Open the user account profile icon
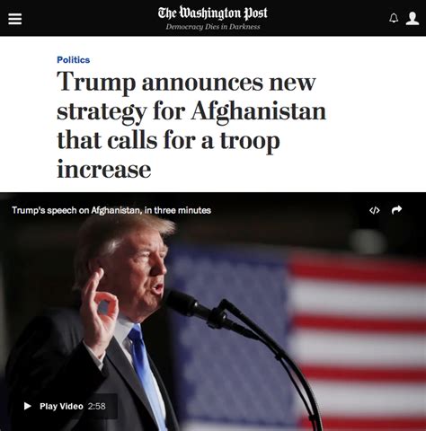Viewport: 426px width, 431px height. point(413,19)
